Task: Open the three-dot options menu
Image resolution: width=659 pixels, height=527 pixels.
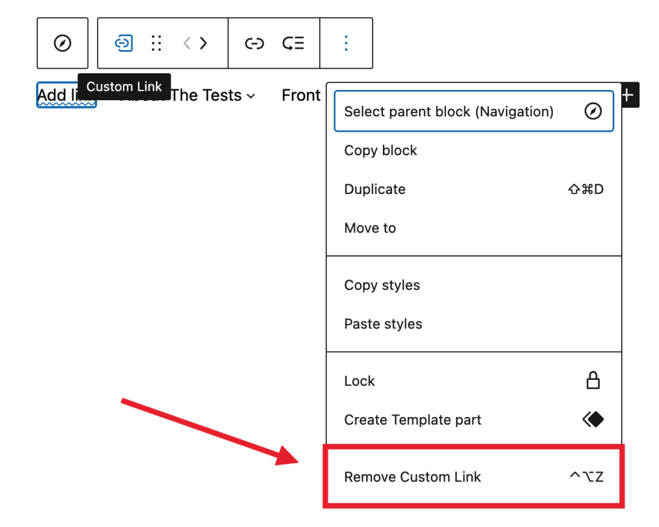Action: tap(346, 43)
